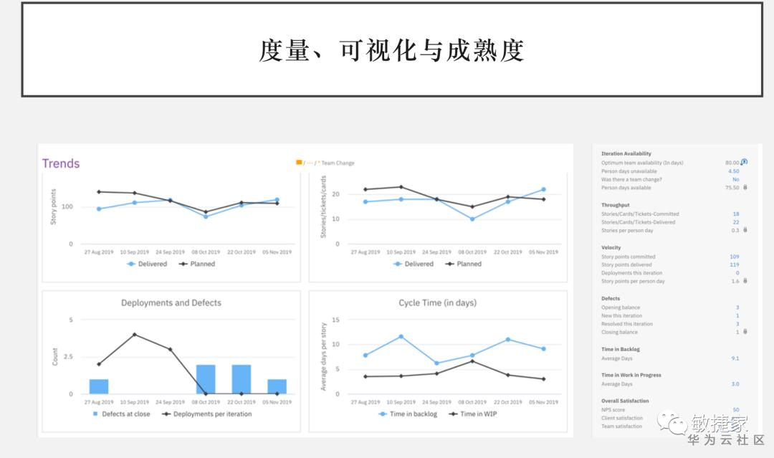Click the lock icon beside Stories per person day

click(745, 229)
